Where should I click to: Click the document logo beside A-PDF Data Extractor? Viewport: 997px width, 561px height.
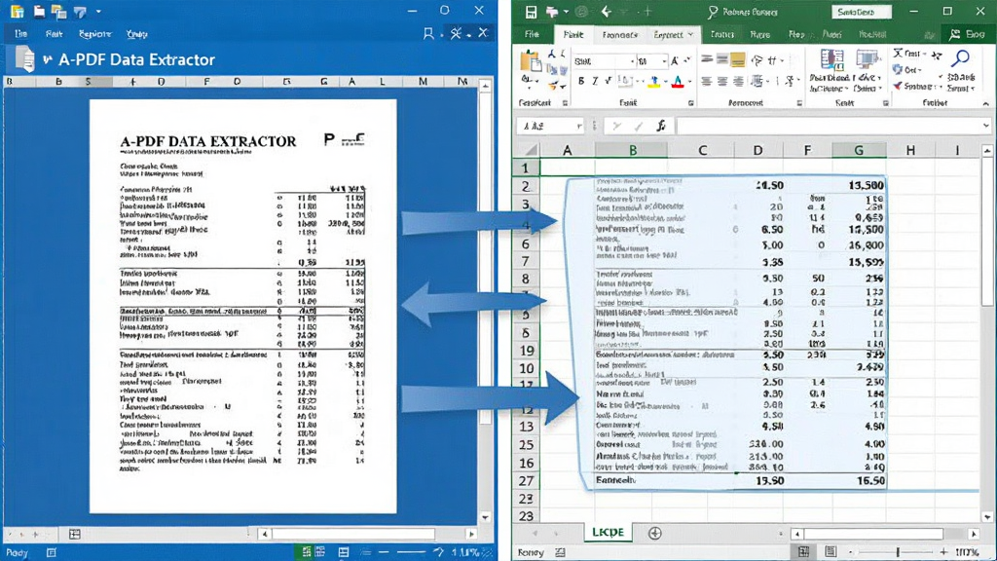tap(24, 59)
